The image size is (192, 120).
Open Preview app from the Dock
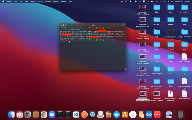[169, 114]
